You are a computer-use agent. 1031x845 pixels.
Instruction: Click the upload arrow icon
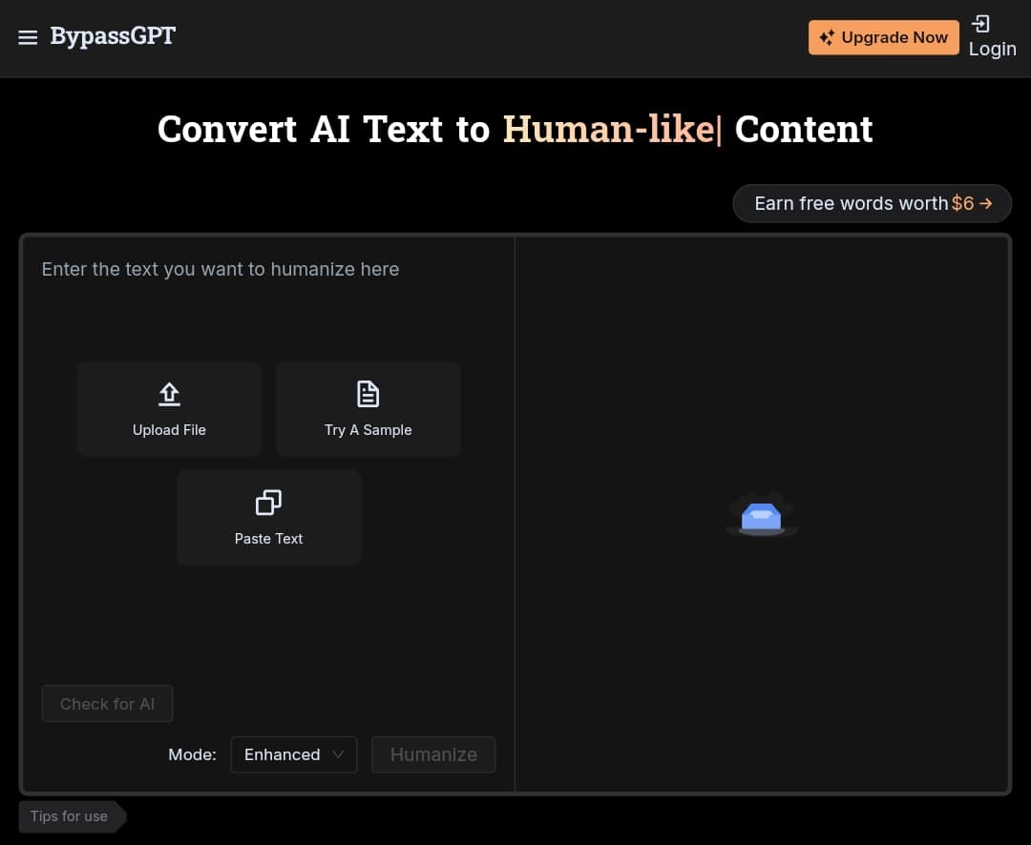point(170,394)
